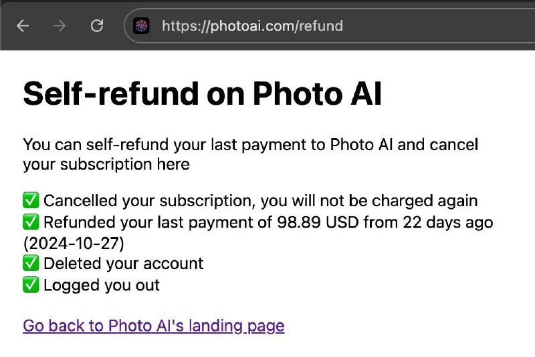Reload the Photo AI refund page

[97, 25]
